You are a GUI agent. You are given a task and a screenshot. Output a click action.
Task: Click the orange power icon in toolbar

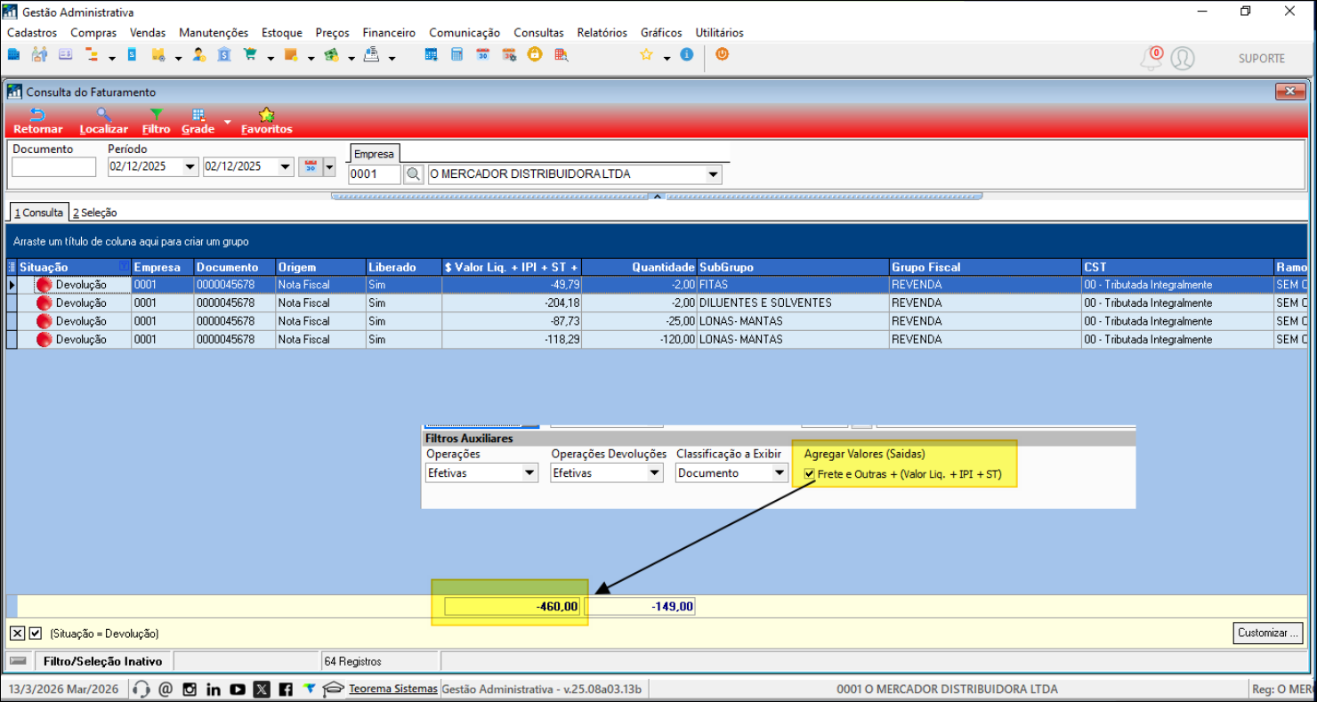coord(722,54)
